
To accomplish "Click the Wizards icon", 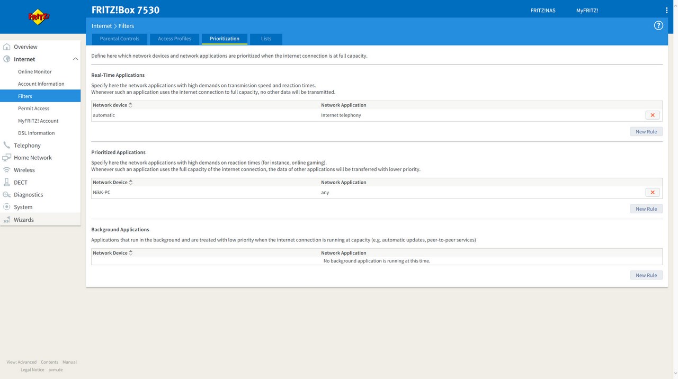I will [x=7, y=220].
